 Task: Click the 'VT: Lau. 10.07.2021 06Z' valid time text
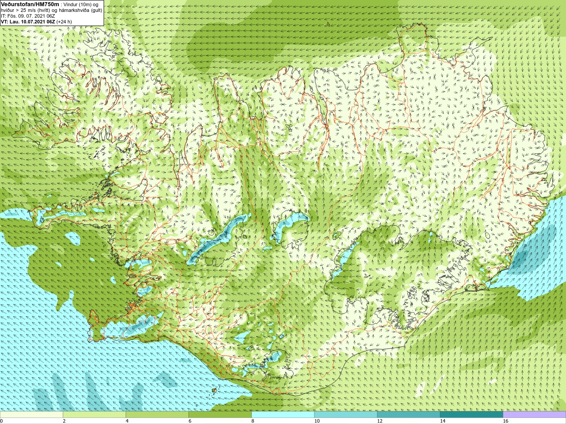click(28, 22)
